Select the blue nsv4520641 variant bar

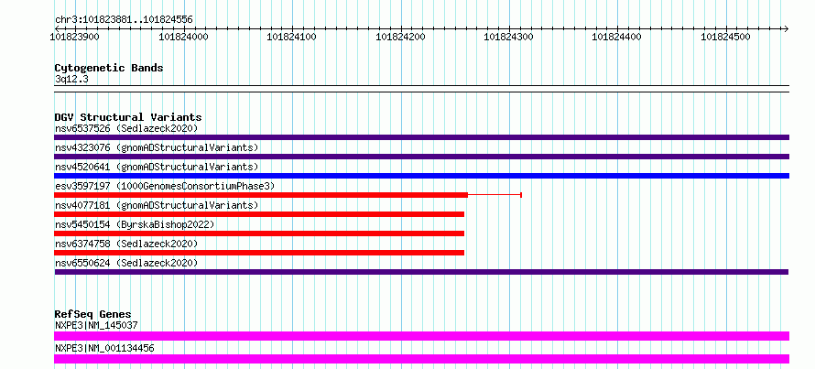tap(421, 176)
